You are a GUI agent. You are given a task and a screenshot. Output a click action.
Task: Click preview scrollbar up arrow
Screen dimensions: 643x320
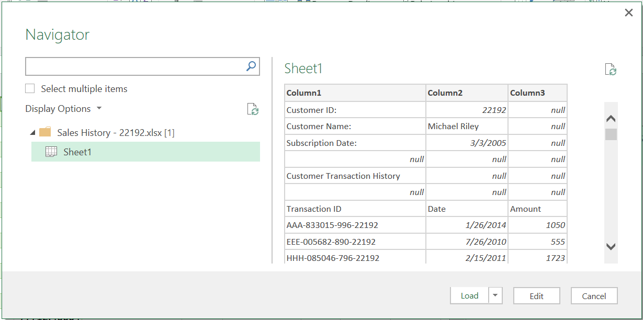[x=611, y=119]
